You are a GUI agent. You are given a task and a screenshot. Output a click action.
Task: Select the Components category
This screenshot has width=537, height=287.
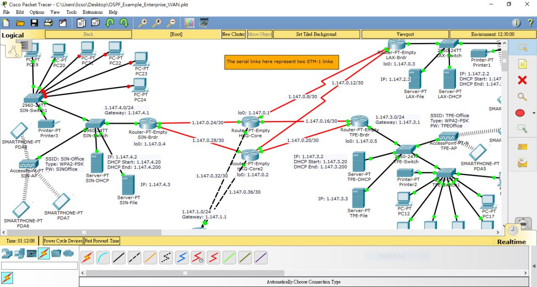coord(31,253)
